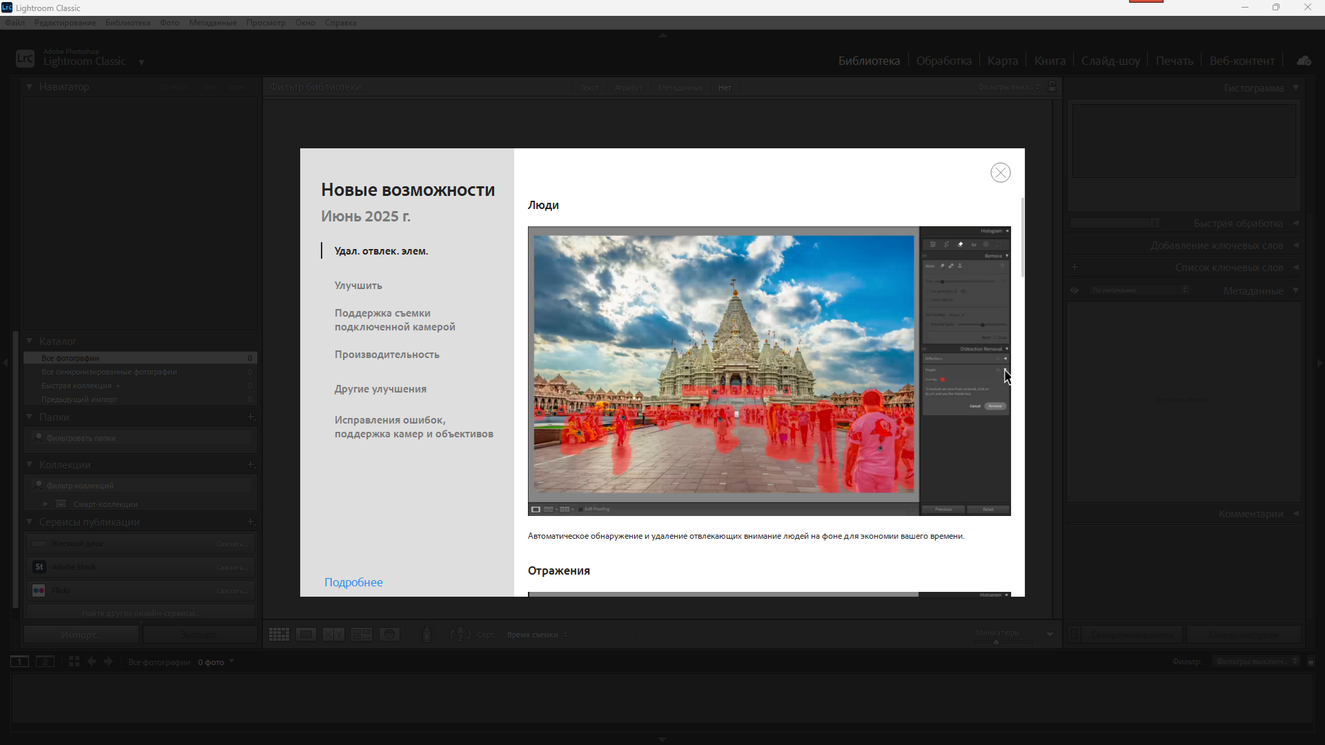Collapse the Коллекции panel
This screenshot has height=745, width=1325.
(x=29, y=464)
